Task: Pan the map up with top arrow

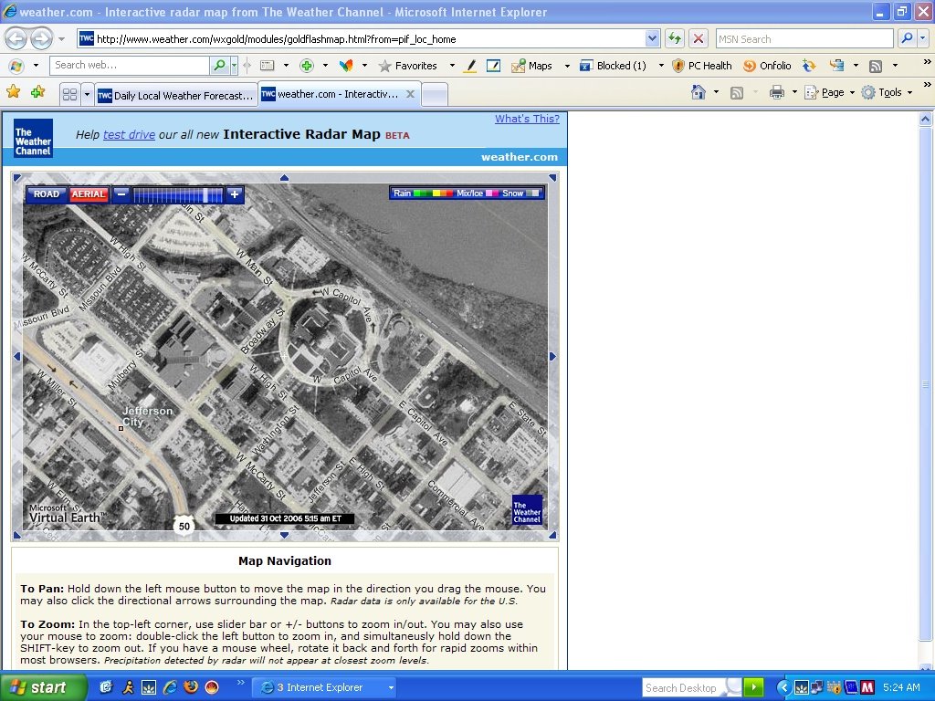Action: [x=285, y=178]
